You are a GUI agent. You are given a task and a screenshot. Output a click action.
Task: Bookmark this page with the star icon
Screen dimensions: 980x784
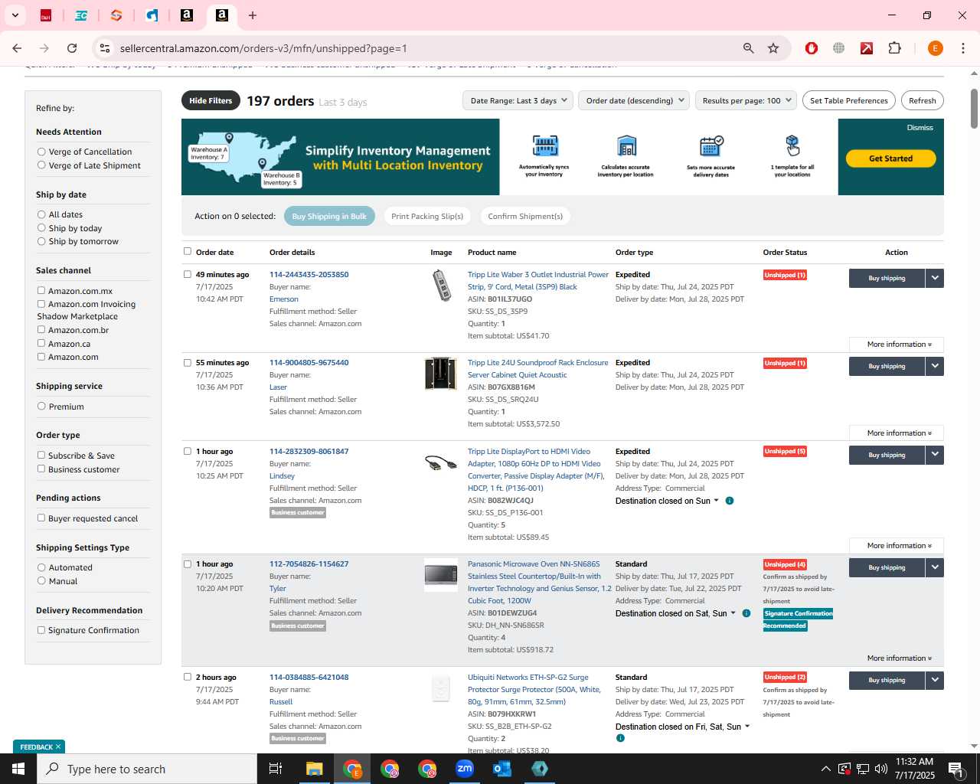(x=773, y=48)
